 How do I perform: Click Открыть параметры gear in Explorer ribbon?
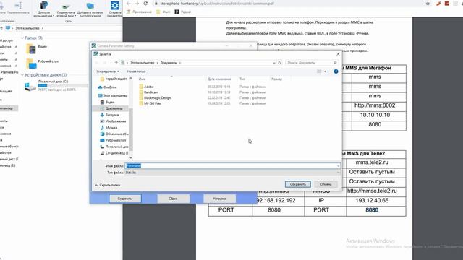[115, 9]
